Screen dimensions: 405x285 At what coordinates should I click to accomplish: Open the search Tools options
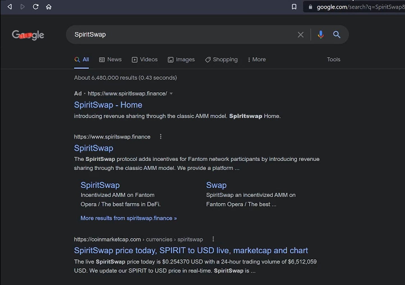(x=333, y=60)
